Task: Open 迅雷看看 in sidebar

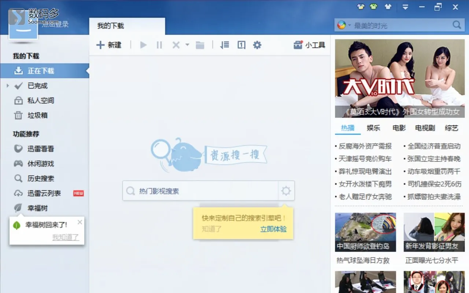Action: [x=41, y=149]
